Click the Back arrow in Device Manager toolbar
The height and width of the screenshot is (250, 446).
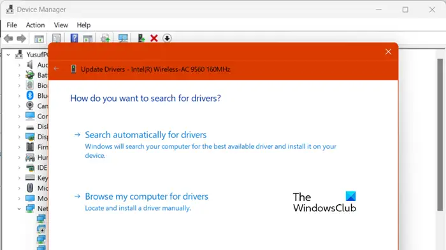coord(8,38)
